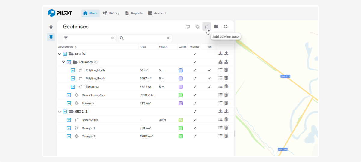Sort by the Area column header
This screenshot has height=162, width=361.
(x=143, y=47)
